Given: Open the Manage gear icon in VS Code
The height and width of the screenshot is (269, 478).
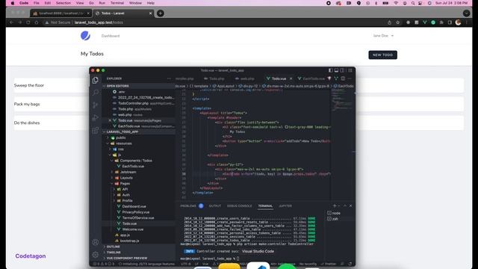Looking at the screenshot, I should point(96,254).
